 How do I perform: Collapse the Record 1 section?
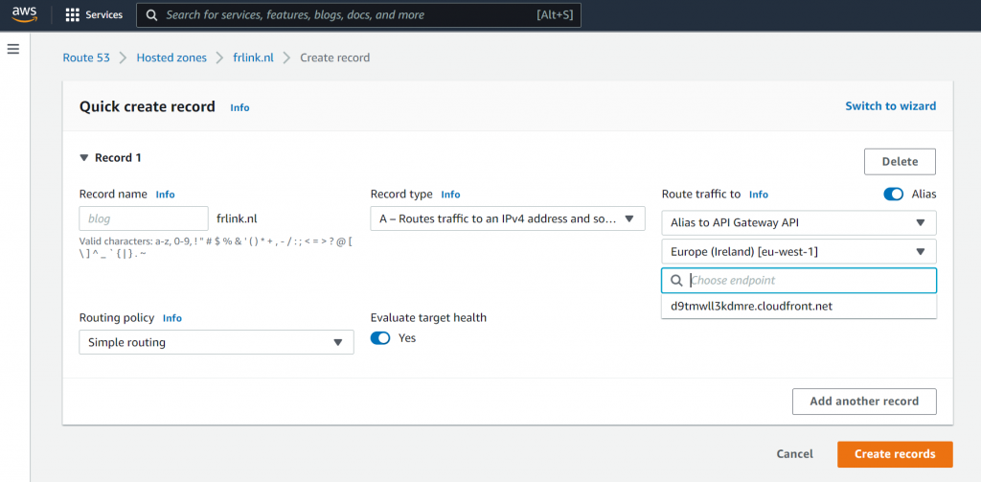84,158
